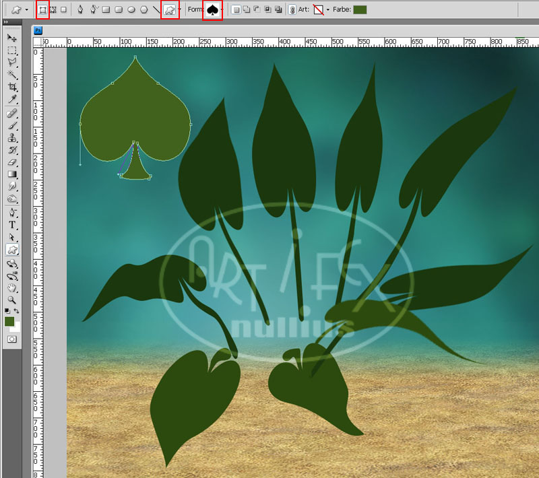
Task: Choose Create New Shape Layer option
Action: click(236, 9)
